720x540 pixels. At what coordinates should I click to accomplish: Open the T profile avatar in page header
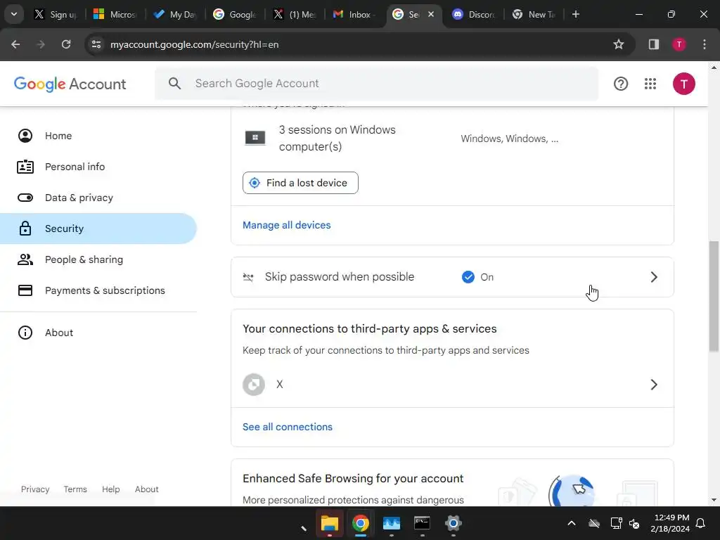coord(683,84)
